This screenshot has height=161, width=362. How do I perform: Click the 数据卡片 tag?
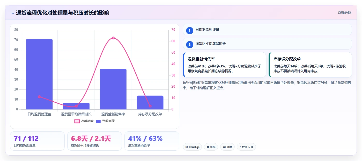pos(246,147)
